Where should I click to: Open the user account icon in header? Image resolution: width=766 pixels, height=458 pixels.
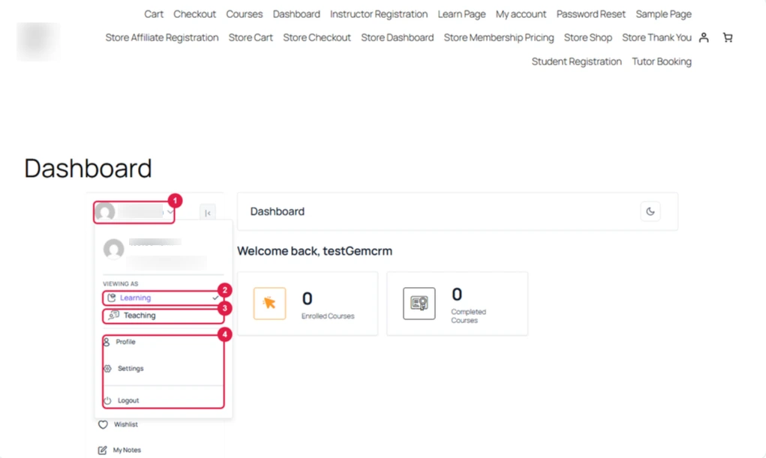pyautogui.click(x=704, y=37)
